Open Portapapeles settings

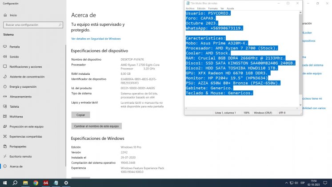18,146
